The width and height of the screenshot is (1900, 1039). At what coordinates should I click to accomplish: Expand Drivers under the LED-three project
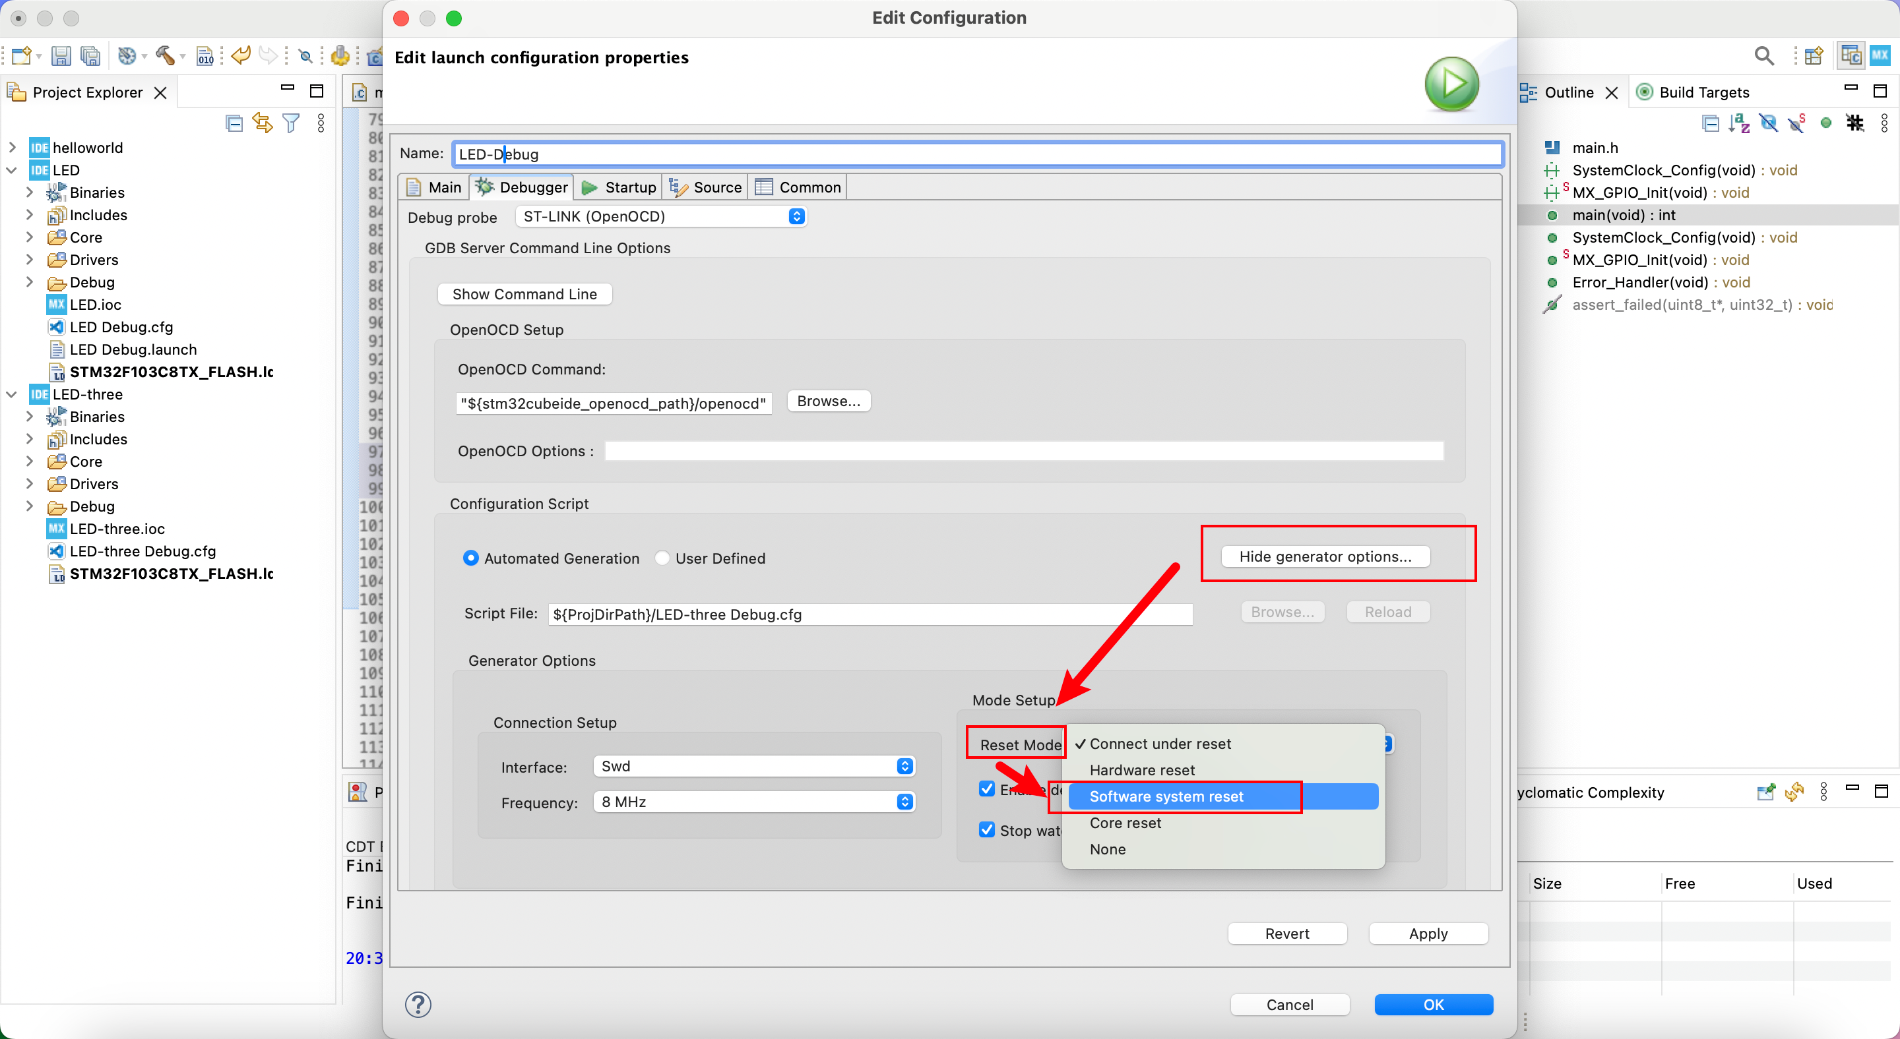click(x=30, y=483)
